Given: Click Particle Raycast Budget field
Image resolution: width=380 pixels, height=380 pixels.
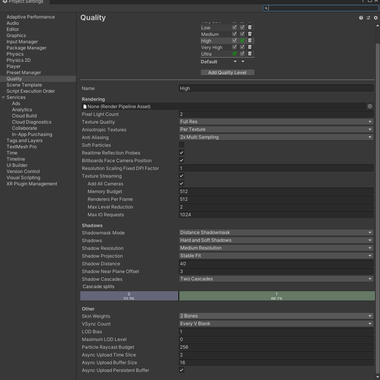Looking at the screenshot, I should pyautogui.click(x=276, y=347).
